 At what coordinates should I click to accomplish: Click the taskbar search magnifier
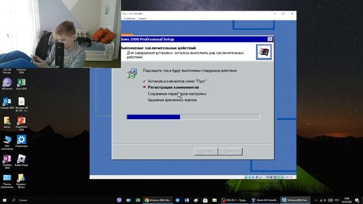point(14,200)
